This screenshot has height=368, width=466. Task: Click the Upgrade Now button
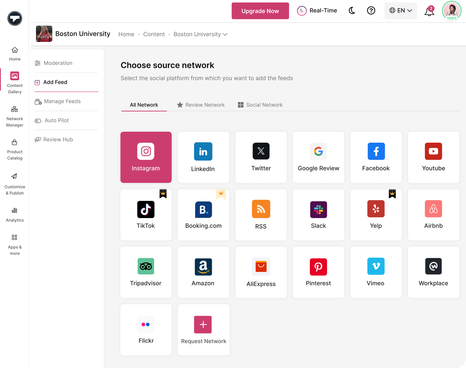(x=260, y=11)
